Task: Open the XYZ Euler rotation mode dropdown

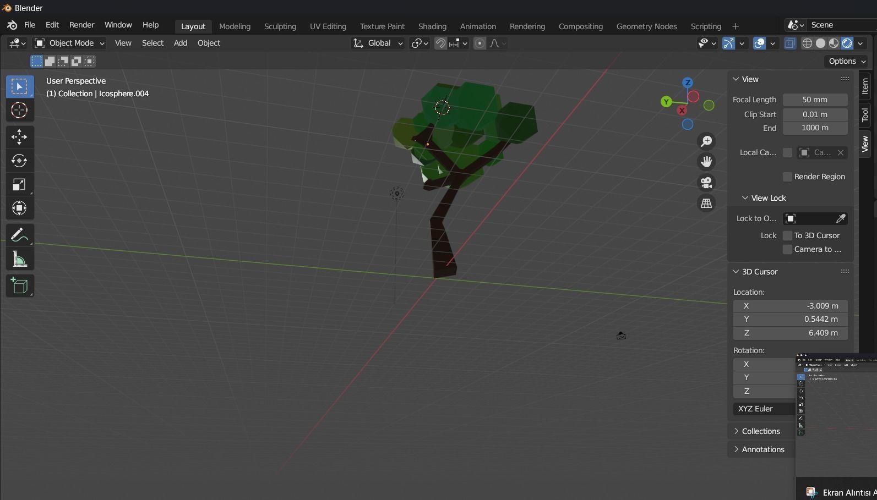Action: tap(765, 409)
